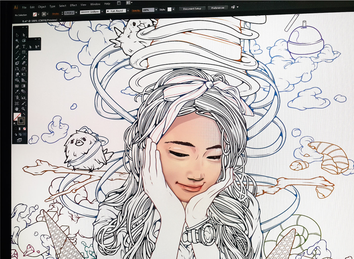Select the Perspective Grid tool
This screenshot has width=354, height=259.
(24, 80)
